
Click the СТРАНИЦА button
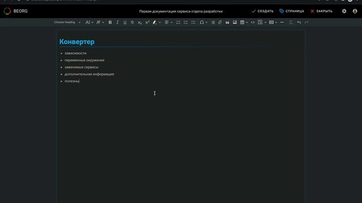coord(292,11)
